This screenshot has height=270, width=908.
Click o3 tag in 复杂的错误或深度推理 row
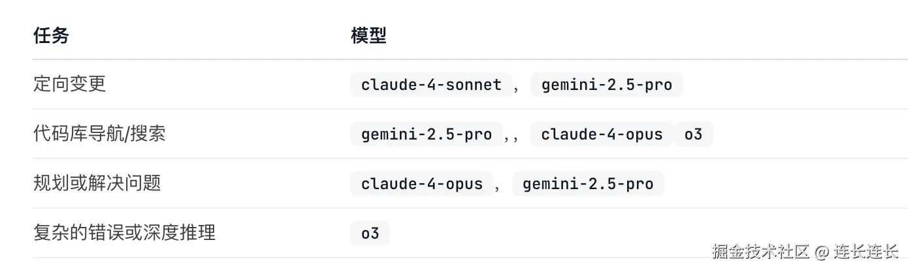click(x=370, y=233)
